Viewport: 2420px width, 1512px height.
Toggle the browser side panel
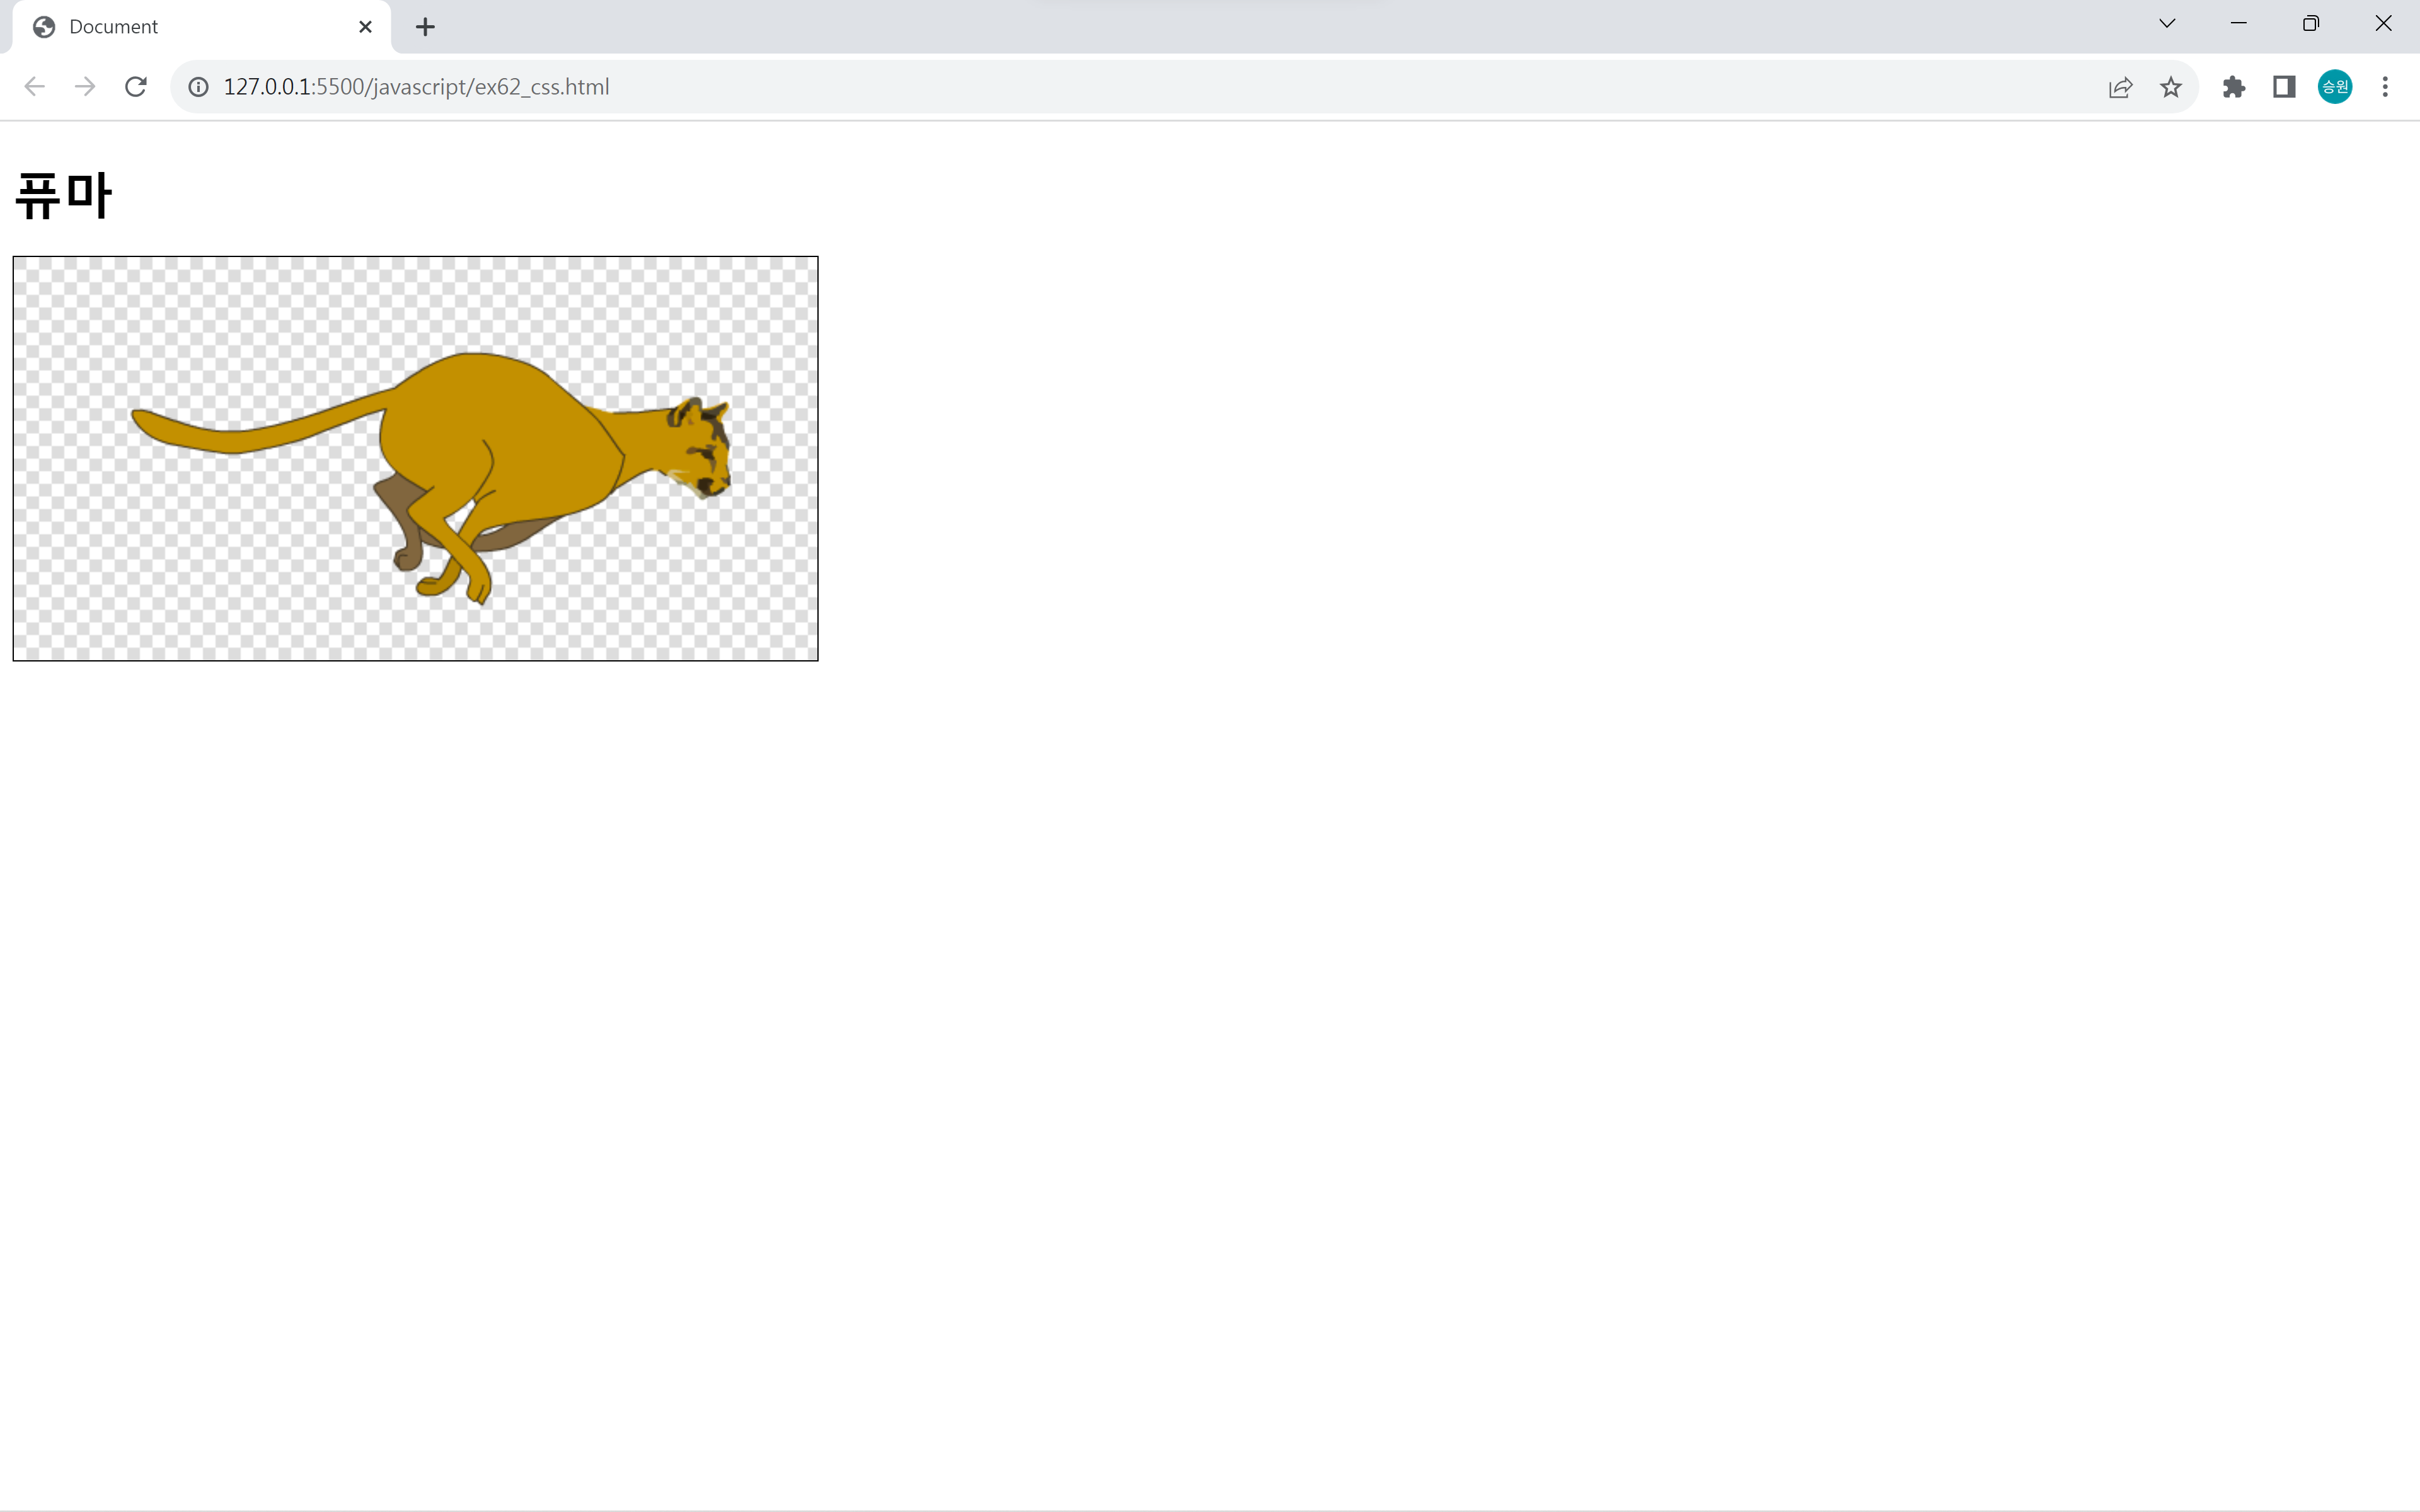pos(2284,87)
